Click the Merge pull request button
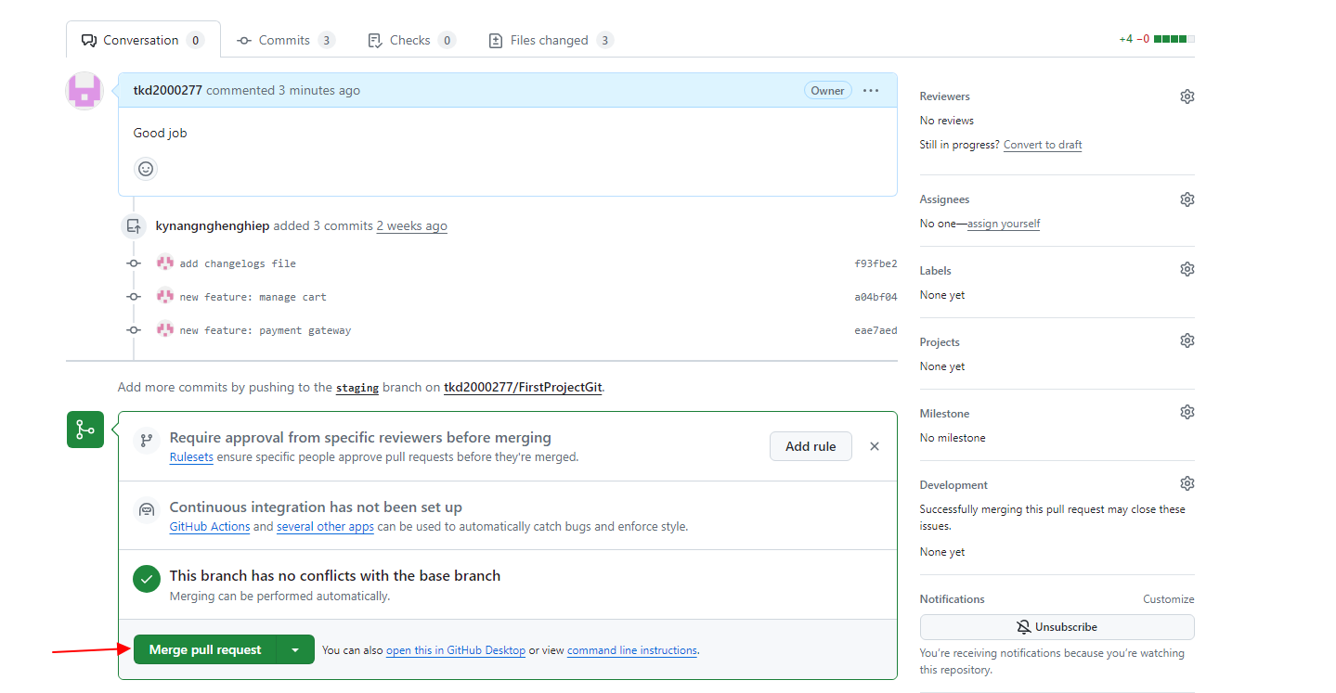This screenshot has width=1336, height=693. [205, 650]
